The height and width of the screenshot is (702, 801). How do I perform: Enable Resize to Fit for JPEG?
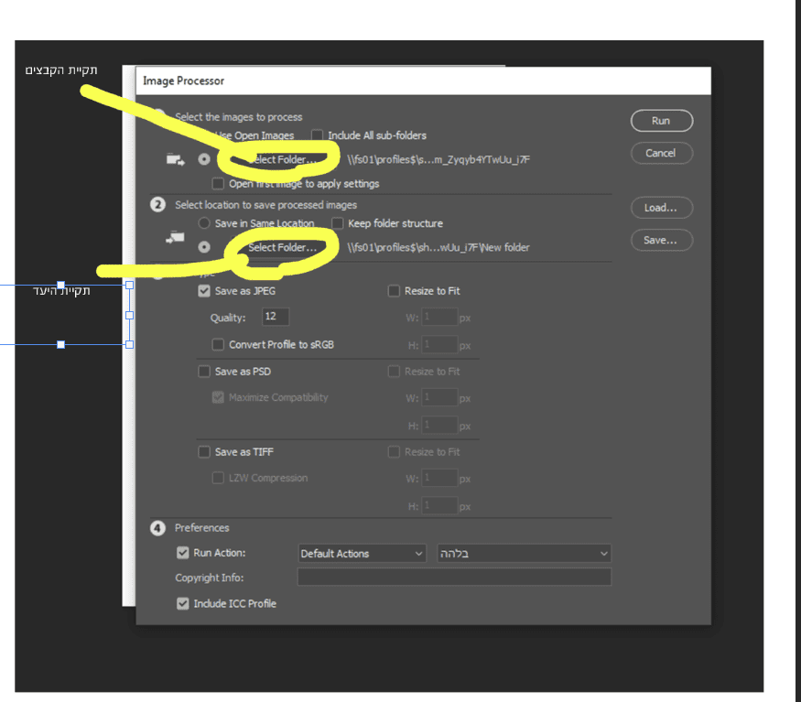[x=394, y=291]
